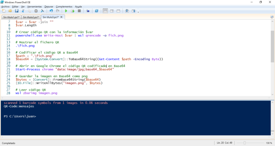Stop script execution

coord(79,11)
